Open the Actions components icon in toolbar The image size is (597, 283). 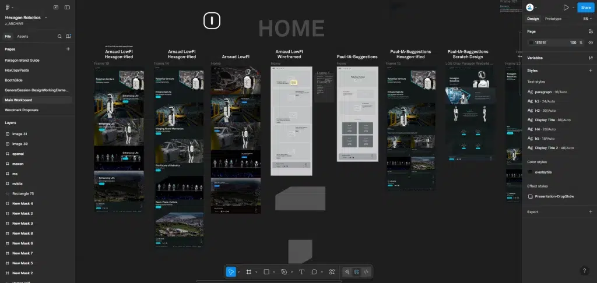[332, 271]
